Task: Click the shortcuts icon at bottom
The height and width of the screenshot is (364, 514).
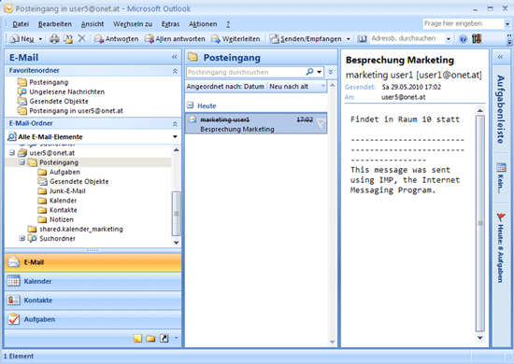Action: coord(164,338)
